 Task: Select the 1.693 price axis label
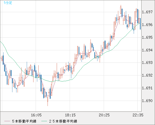point(147,62)
